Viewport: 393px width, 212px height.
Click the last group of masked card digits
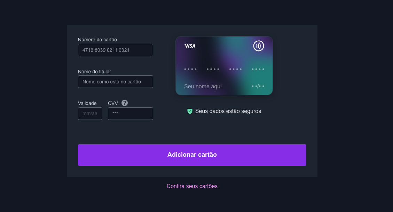point(258,69)
